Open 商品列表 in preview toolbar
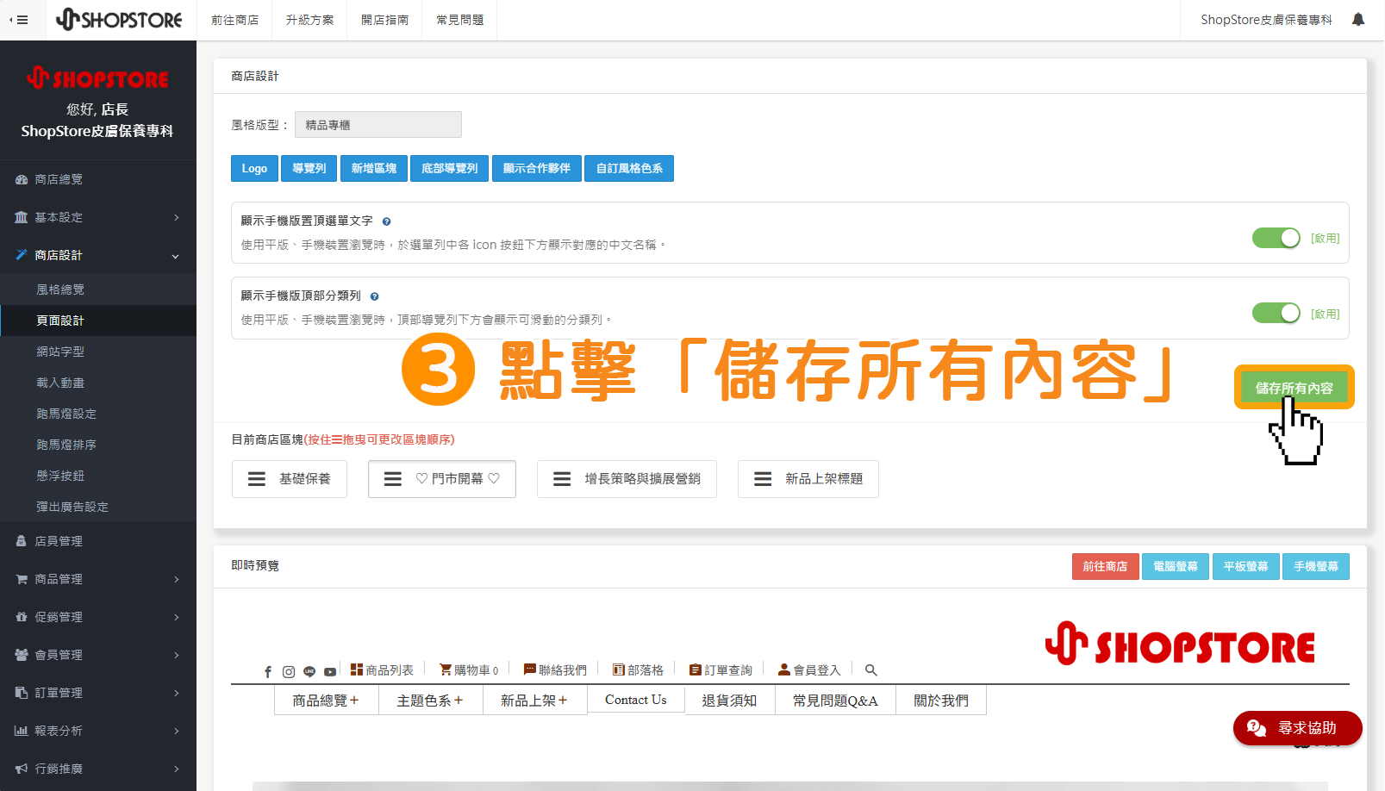 tap(382, 670)
